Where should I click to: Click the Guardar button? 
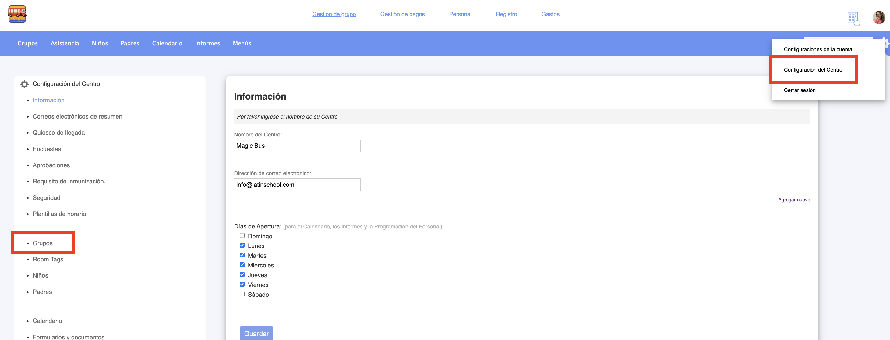pos(256,333)
